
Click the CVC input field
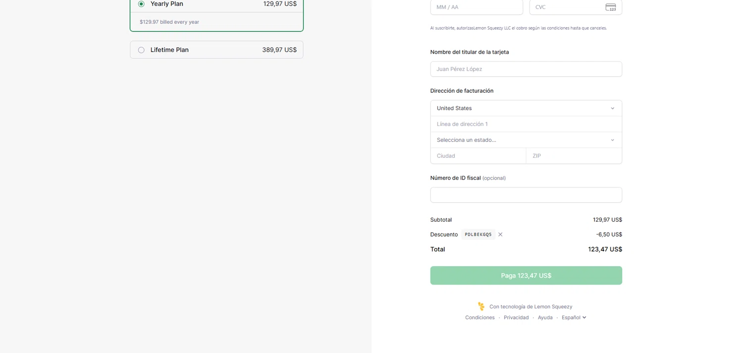[576, 7]
